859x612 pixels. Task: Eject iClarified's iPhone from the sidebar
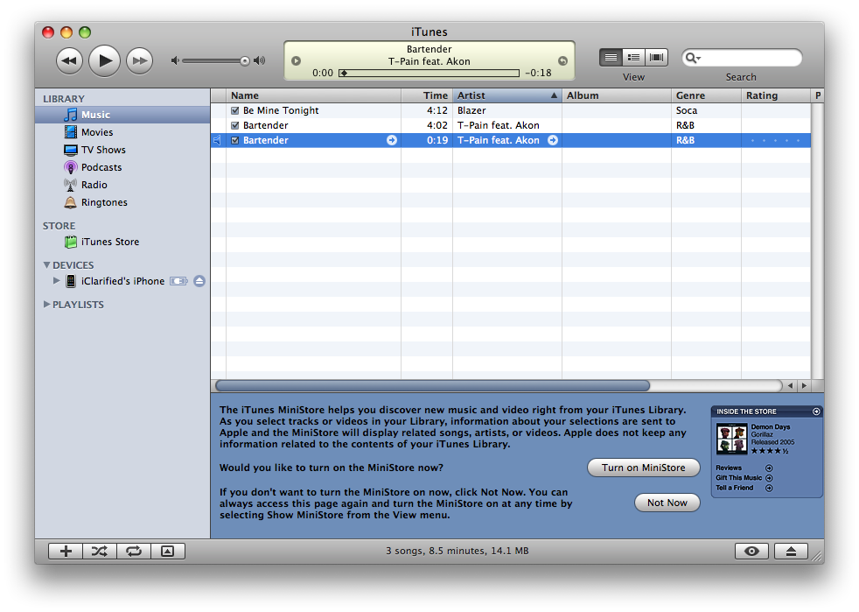[199, 281]
